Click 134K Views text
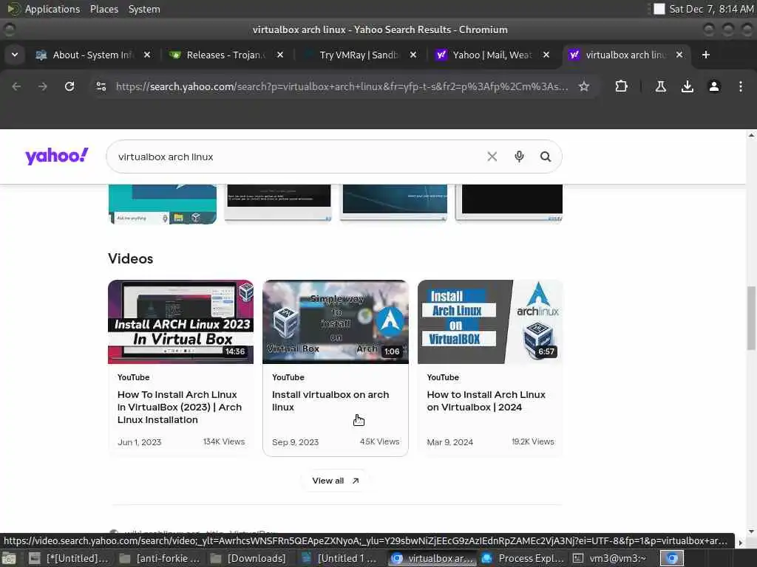The width and height of the screenshot is (757, 567). (224, 441)
